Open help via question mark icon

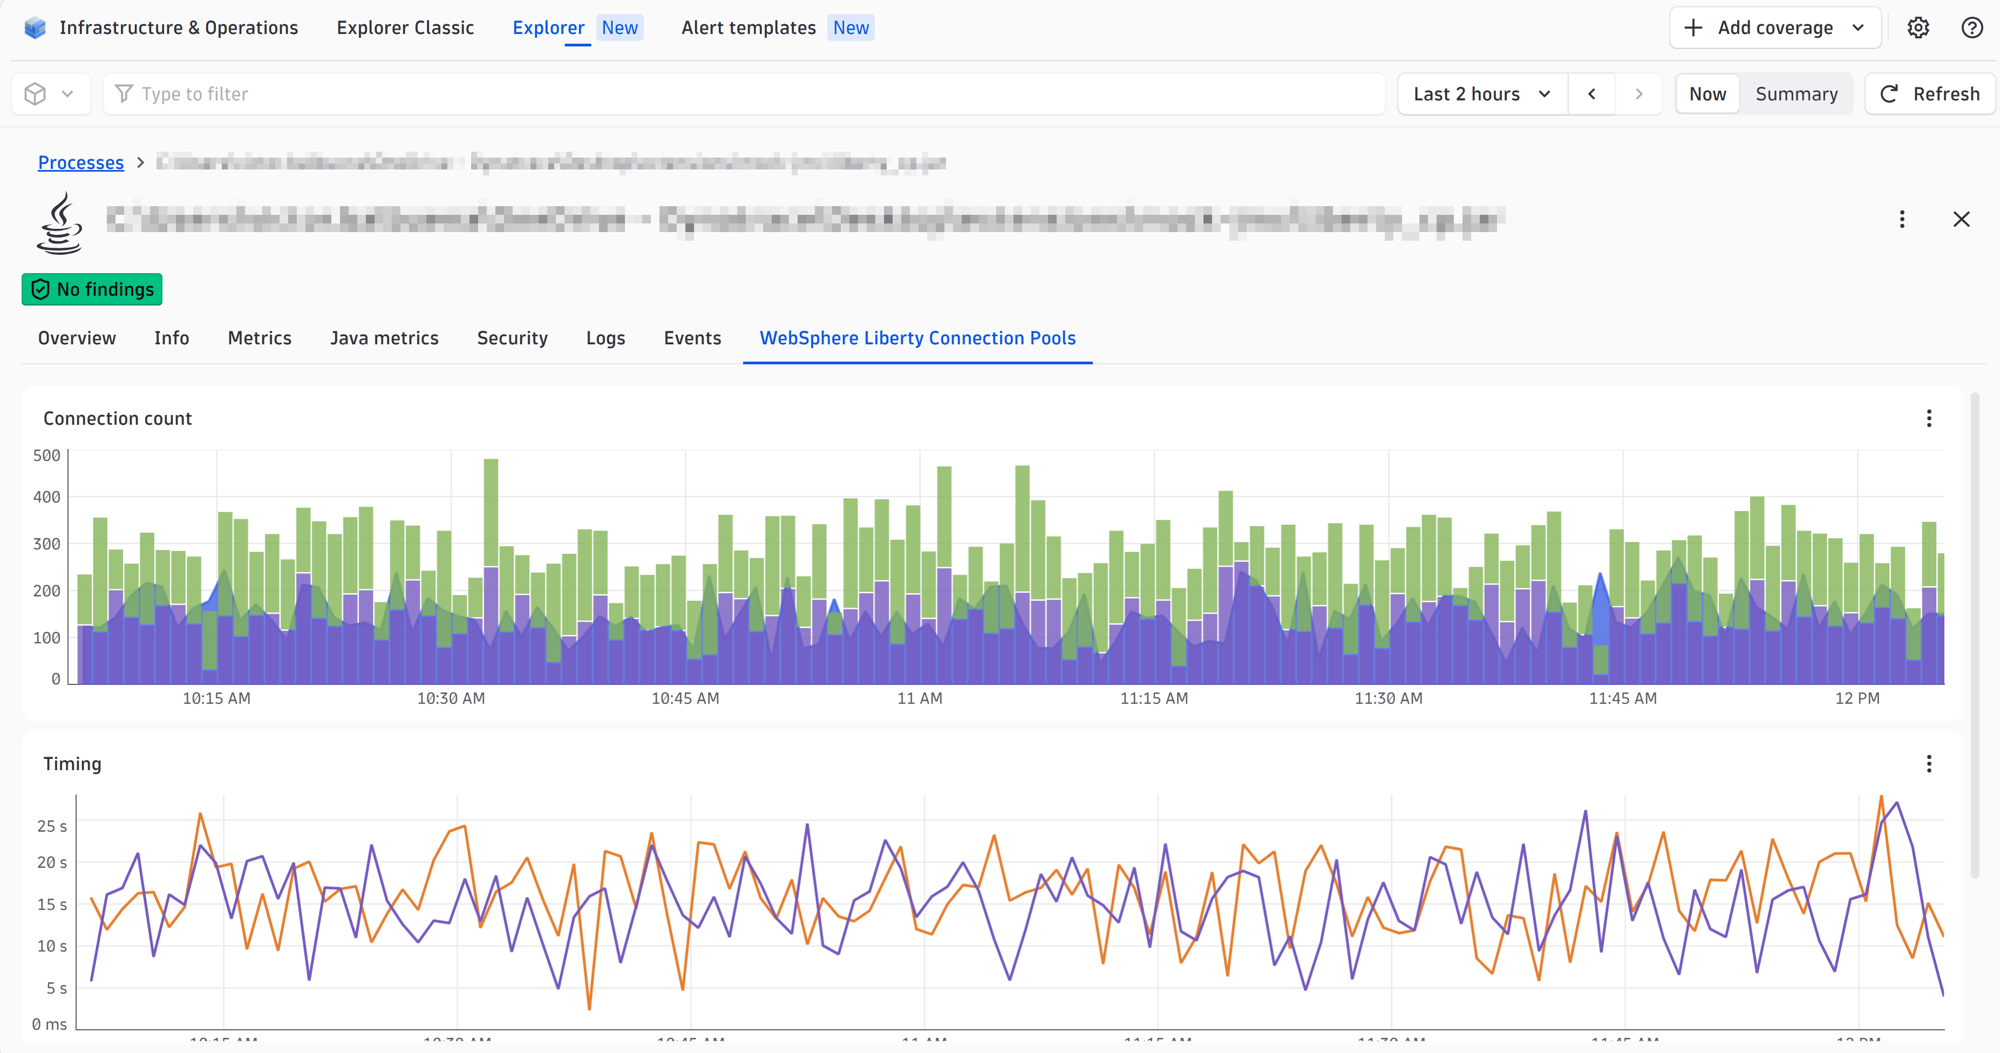pyautogui.click(x=1972, y=28)
